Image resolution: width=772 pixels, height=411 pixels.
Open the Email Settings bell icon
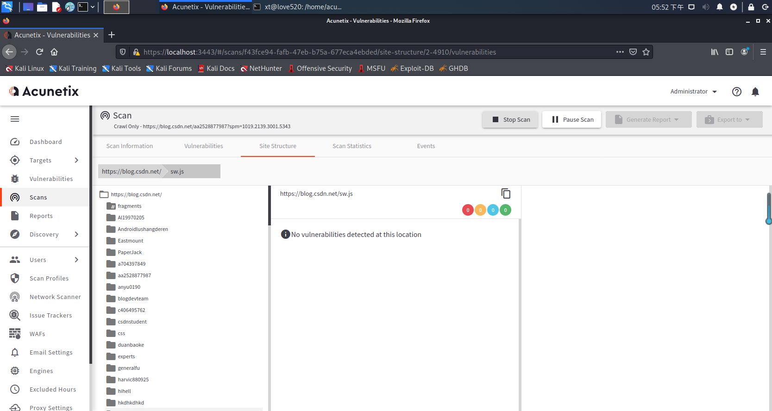(x=15, y=352)
